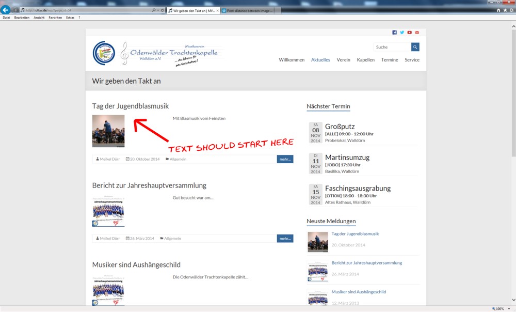This screenshot has height=312, width=516.
Task: Open the Tag der Jugendblasmusik post thumbnail
Action: (x=108, y=131)
